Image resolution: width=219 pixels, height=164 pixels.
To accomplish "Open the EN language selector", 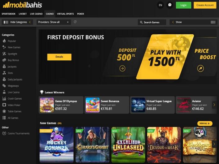I will tap(161, 5).
